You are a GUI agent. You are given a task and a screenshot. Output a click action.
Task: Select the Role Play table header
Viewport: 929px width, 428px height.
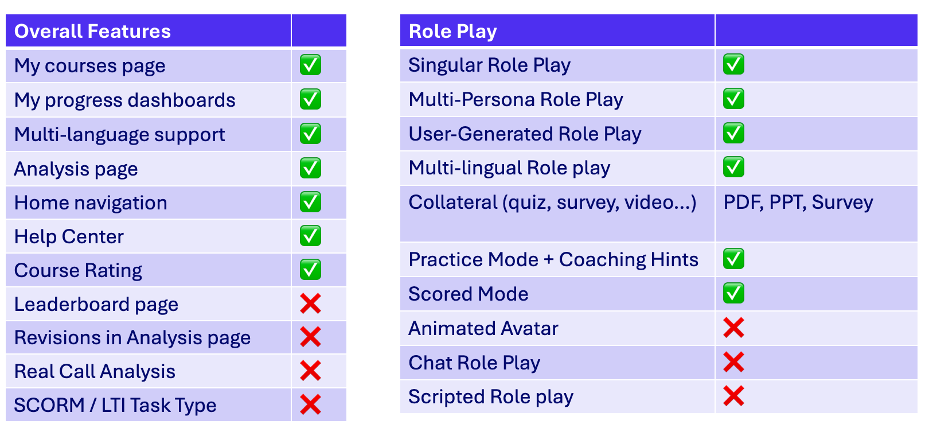(452, 31)
